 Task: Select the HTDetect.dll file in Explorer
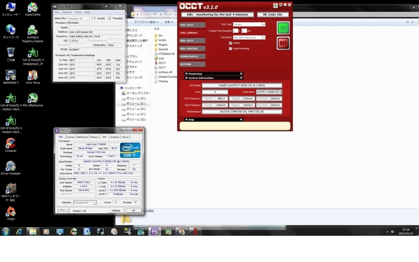coord(164,54)
